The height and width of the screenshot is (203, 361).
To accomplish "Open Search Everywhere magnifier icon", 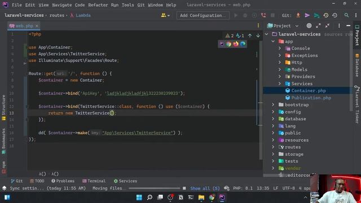I will [x=346, y=15].
